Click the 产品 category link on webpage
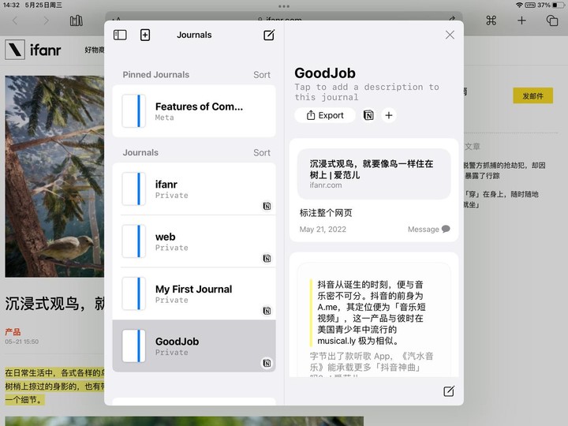Screen dimensions: 568x426 pyautogui.click(x=13, y=332)
